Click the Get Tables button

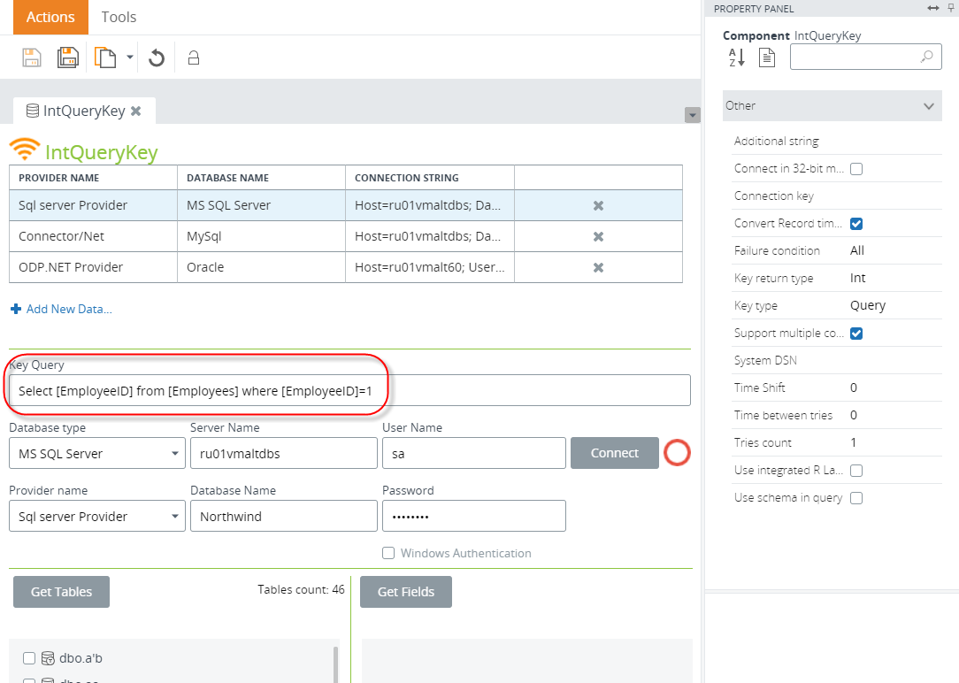pyautogui.click(x=61, y=592)
